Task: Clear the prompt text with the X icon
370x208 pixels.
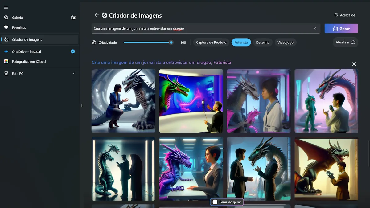Action: (315, 28)
